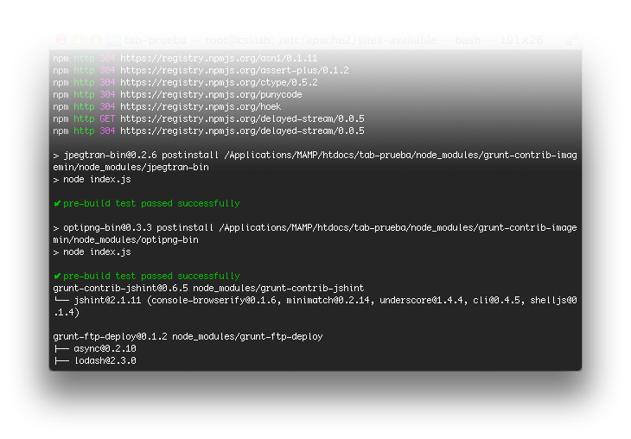Click the full-screen arrows icon in title bar

pyautogui.click(x=571, y=40)
